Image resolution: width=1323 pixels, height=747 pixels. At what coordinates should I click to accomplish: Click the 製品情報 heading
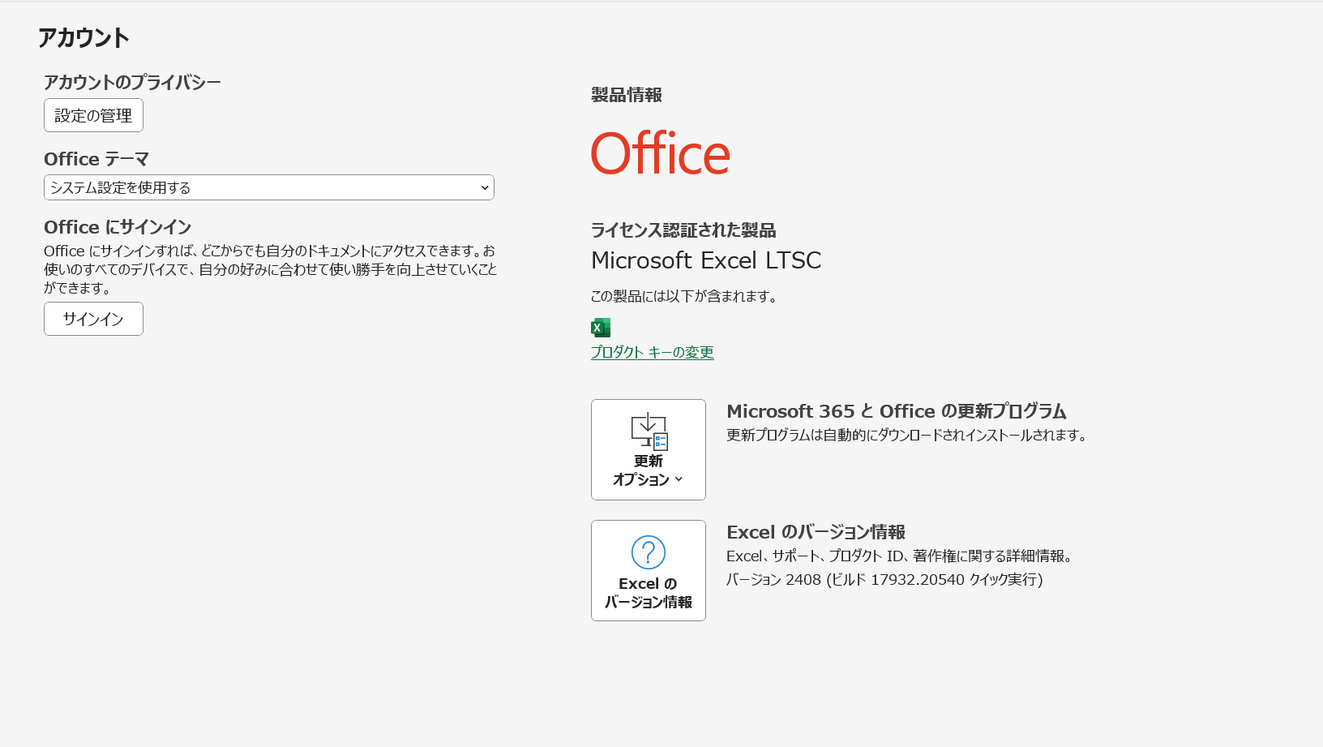(627, 95)
